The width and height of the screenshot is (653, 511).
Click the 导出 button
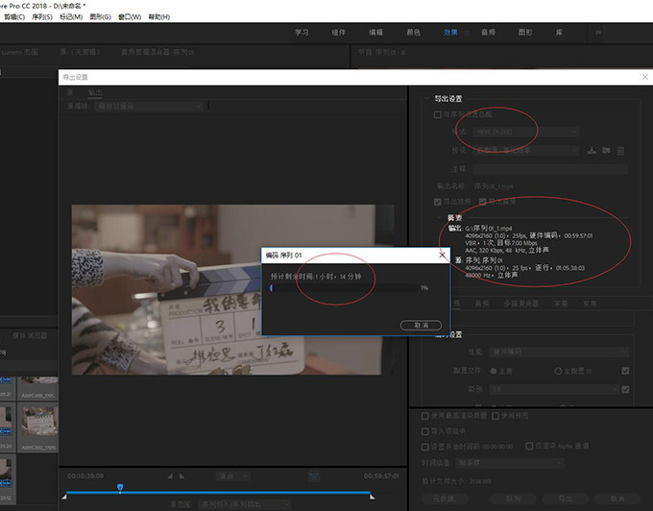click(565, 499)
